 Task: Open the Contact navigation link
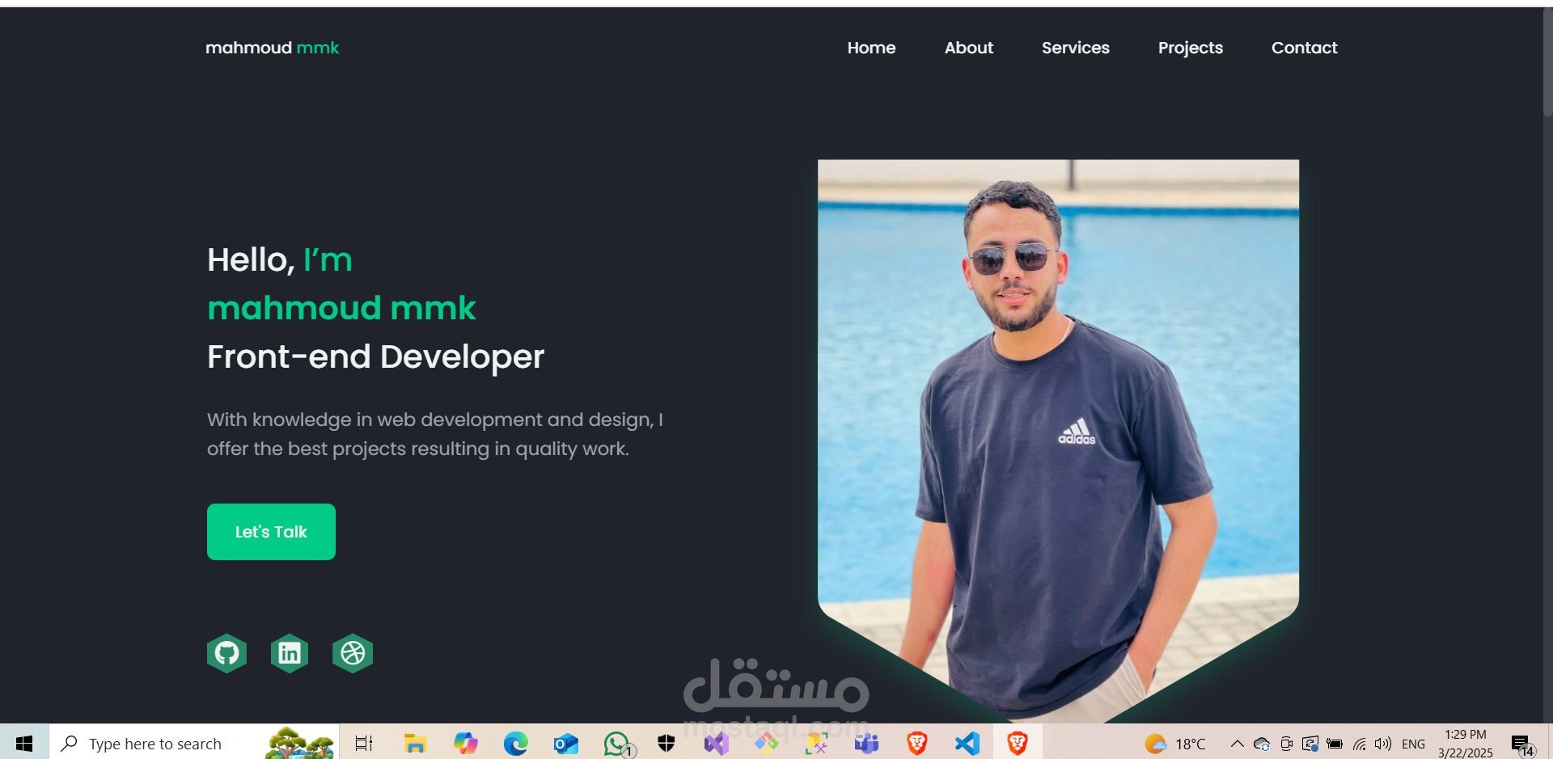(1305, 48)
